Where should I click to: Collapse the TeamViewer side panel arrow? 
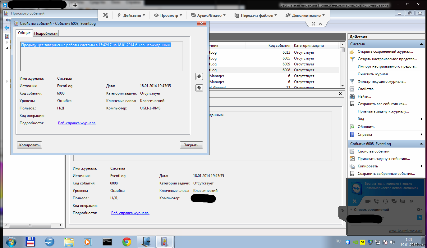pyautogui.click(x=342, y=211)
